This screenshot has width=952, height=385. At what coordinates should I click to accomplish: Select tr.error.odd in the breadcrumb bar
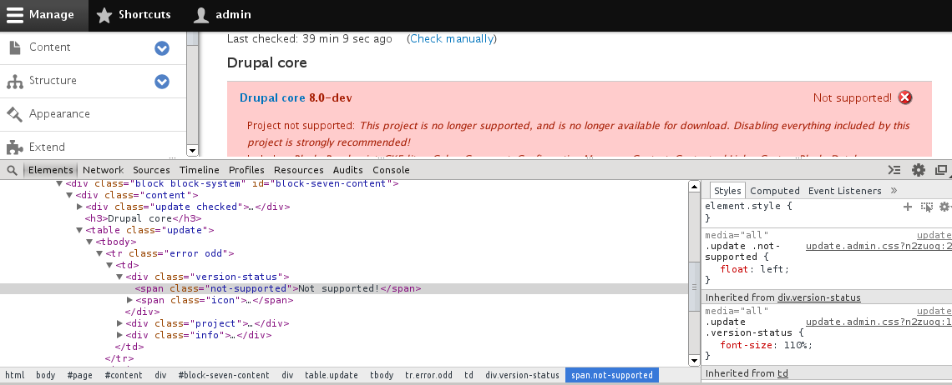point(428,375)
